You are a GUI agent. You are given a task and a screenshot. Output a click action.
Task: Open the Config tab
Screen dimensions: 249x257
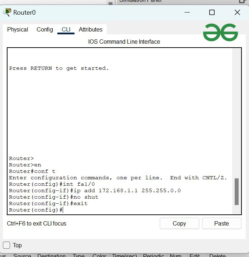pyautogui.click(x=45, y=30)
